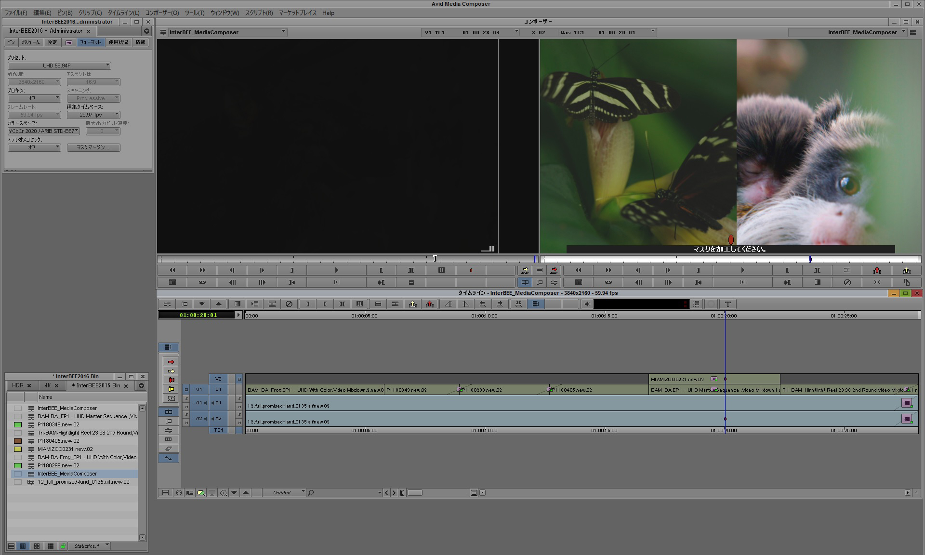Toggle mute on the A2 track
The height and width of the screenshot is (555, 925).
pos(239,423)
